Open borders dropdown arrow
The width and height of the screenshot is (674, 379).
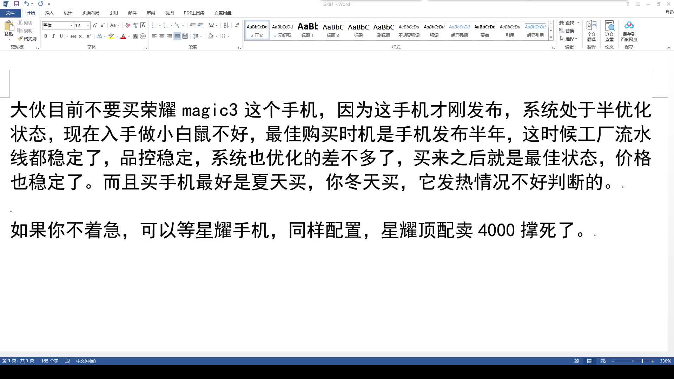click(x=228, y=36)
